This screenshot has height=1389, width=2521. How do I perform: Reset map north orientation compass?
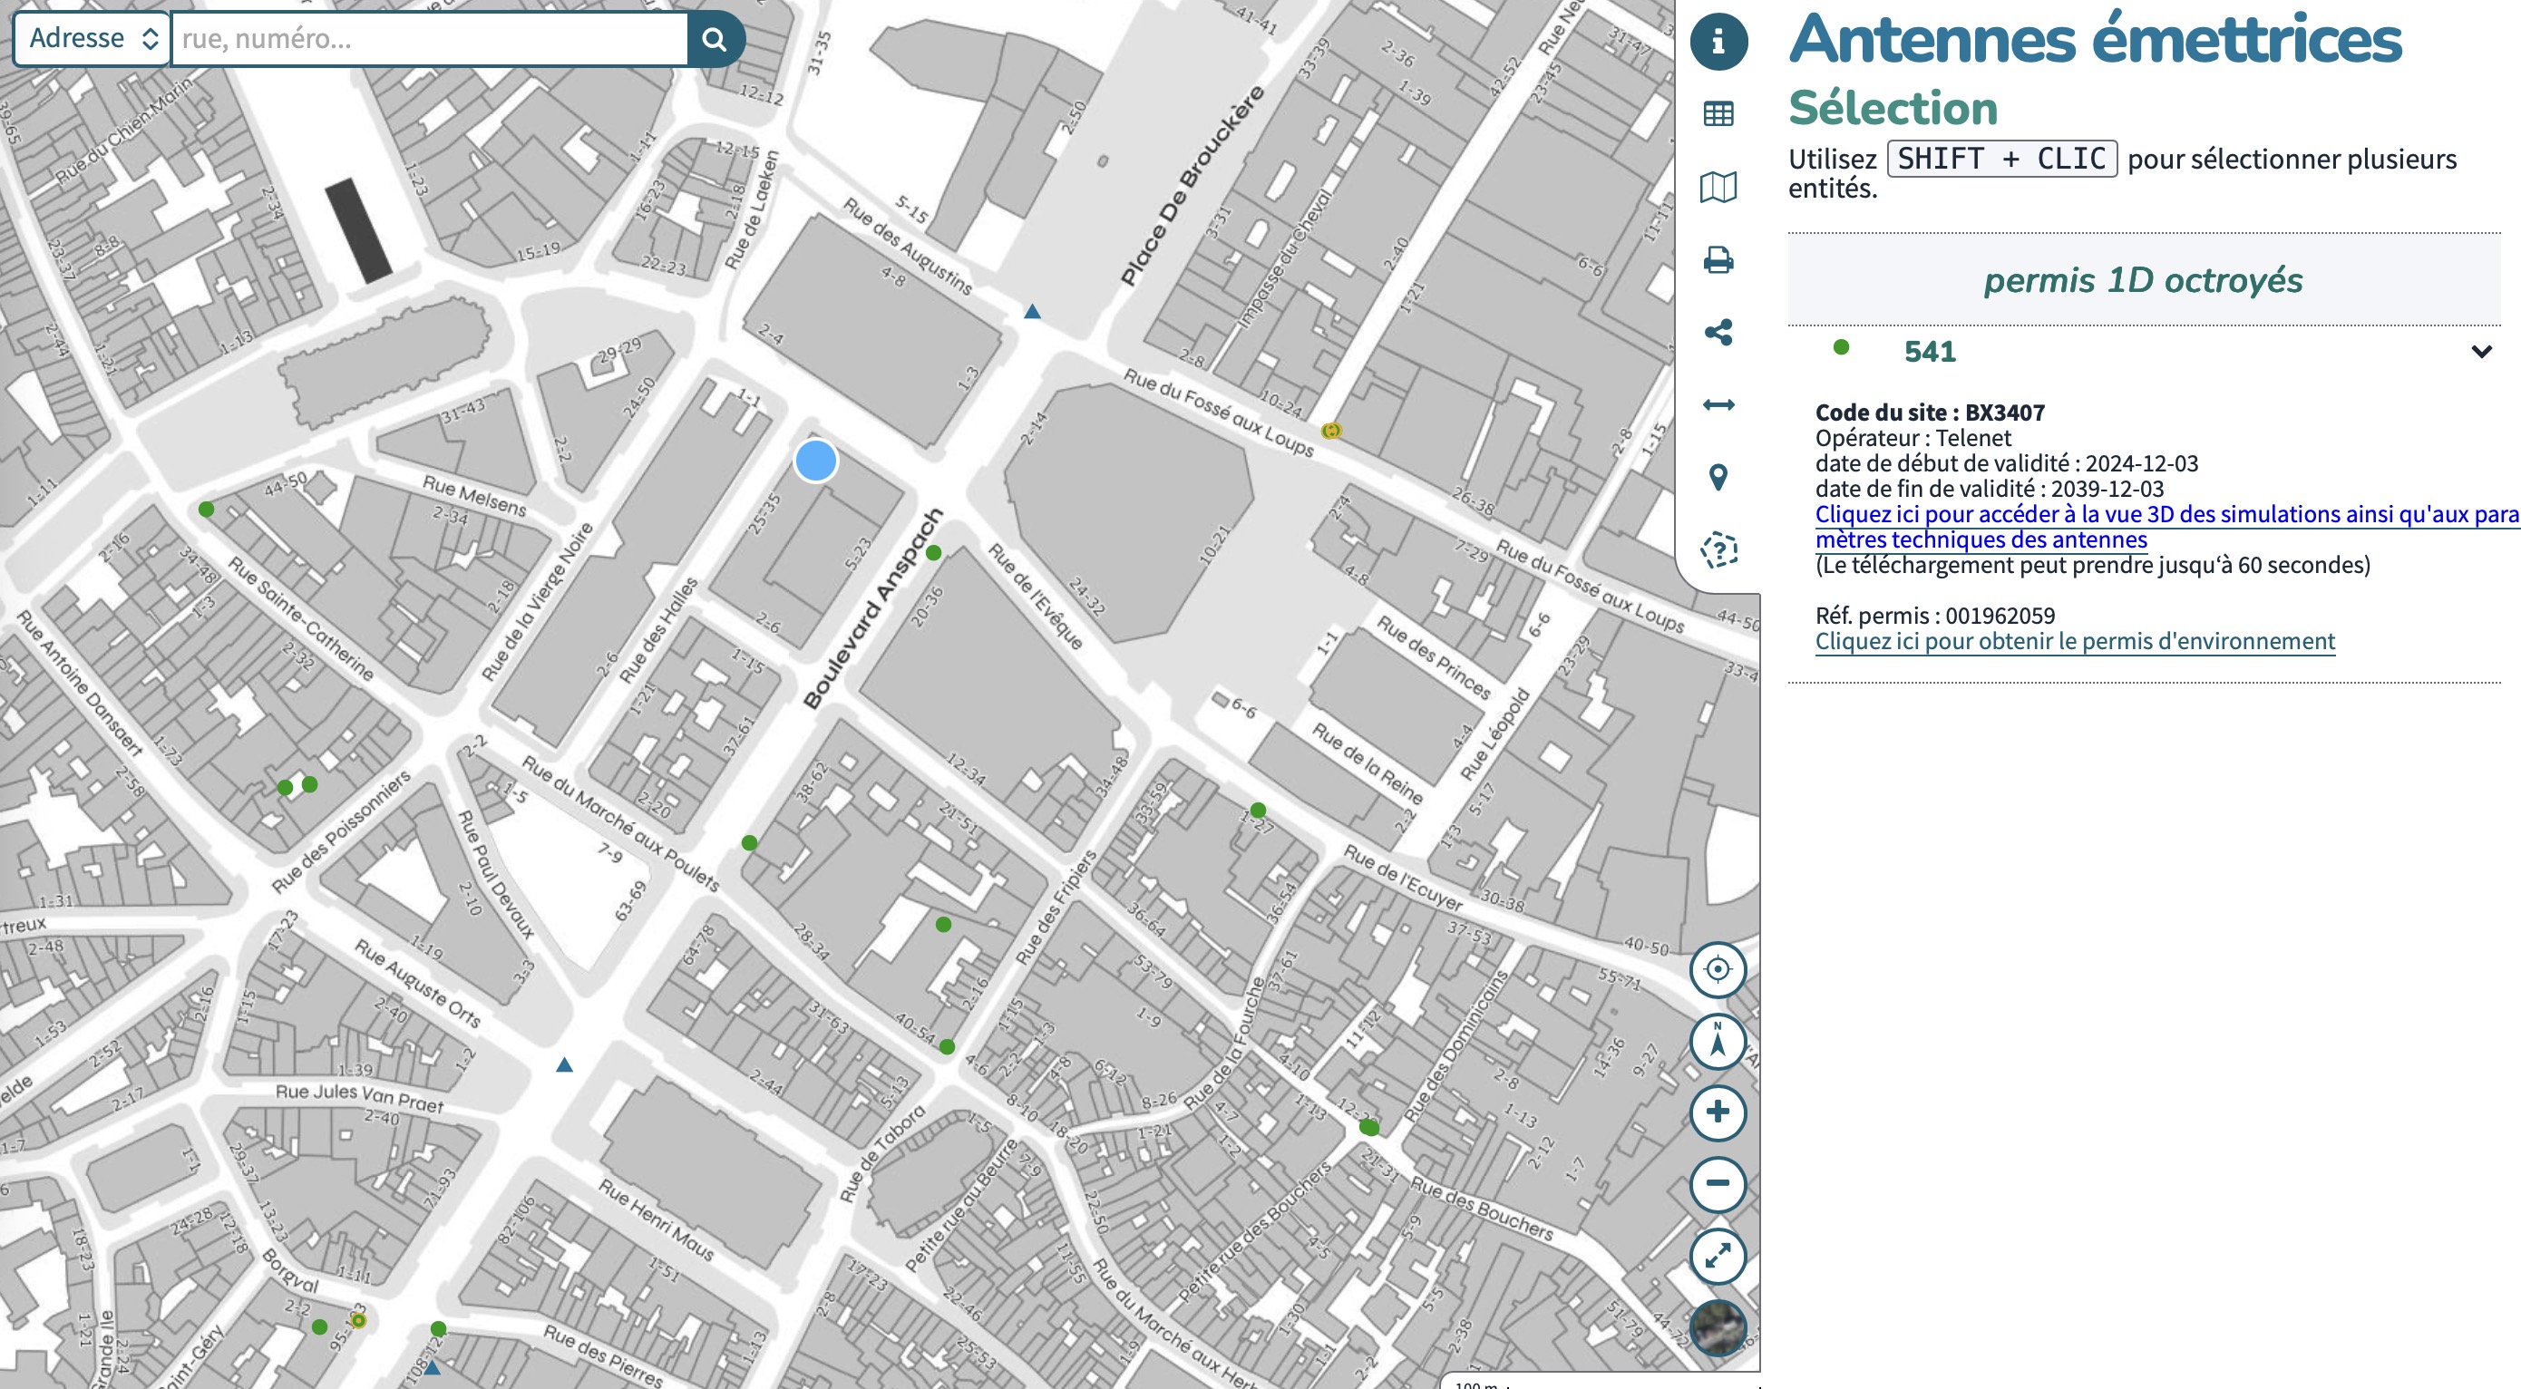tap(1717, 1041)
